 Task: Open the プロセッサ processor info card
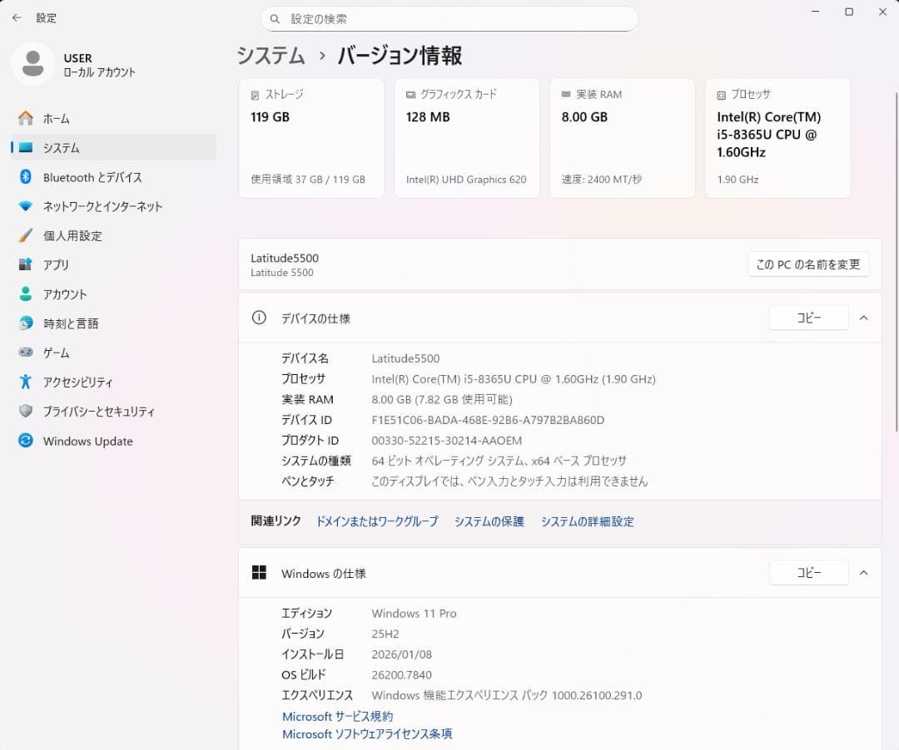coord(777,137)
